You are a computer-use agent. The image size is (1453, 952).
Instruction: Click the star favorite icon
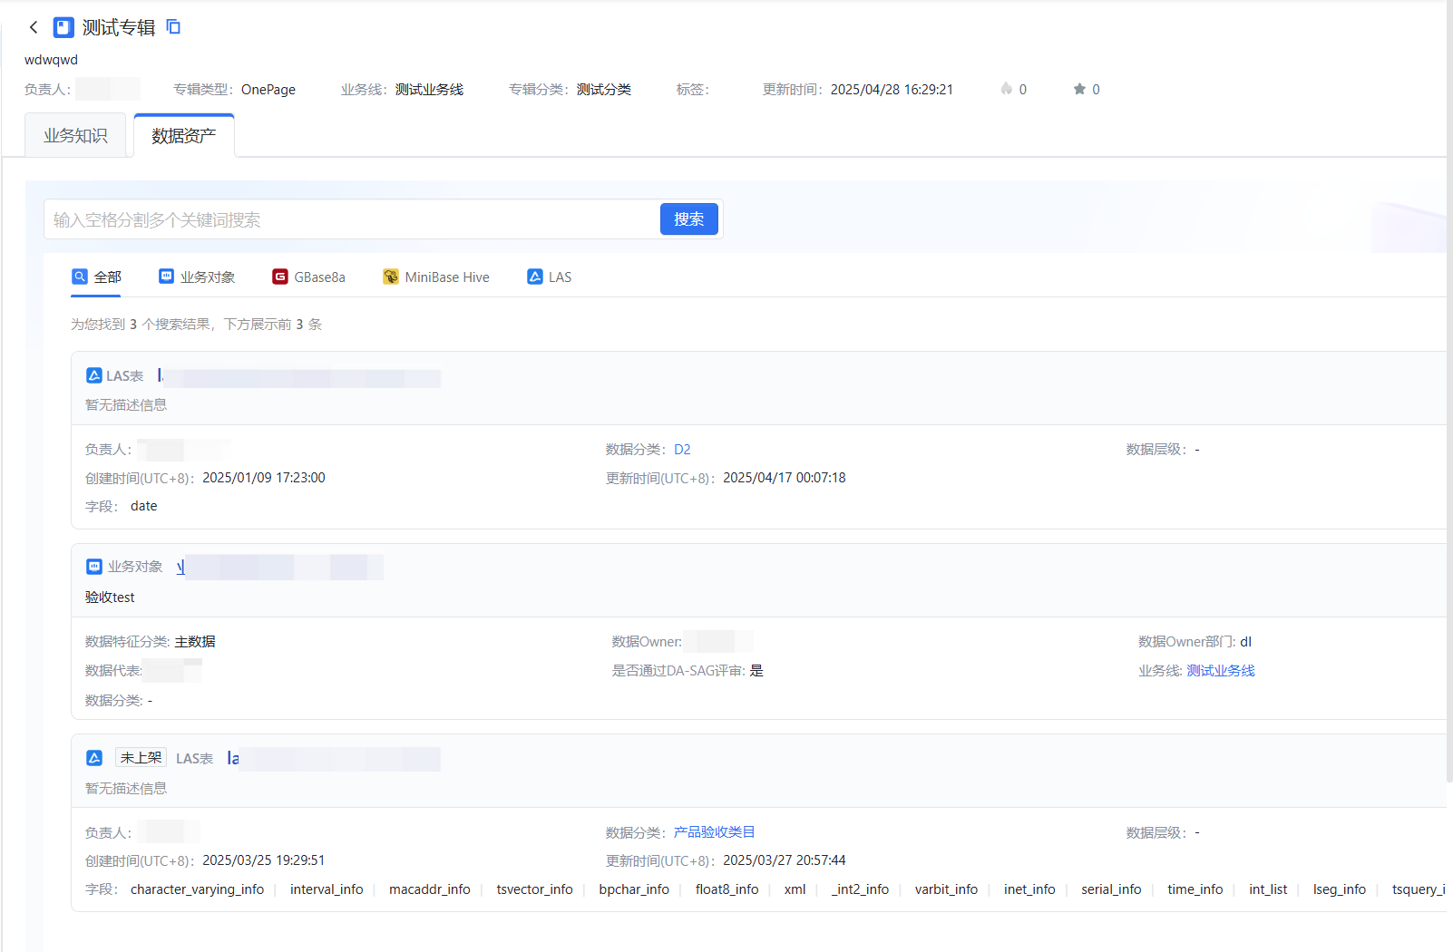click(x=1079, y=89)
